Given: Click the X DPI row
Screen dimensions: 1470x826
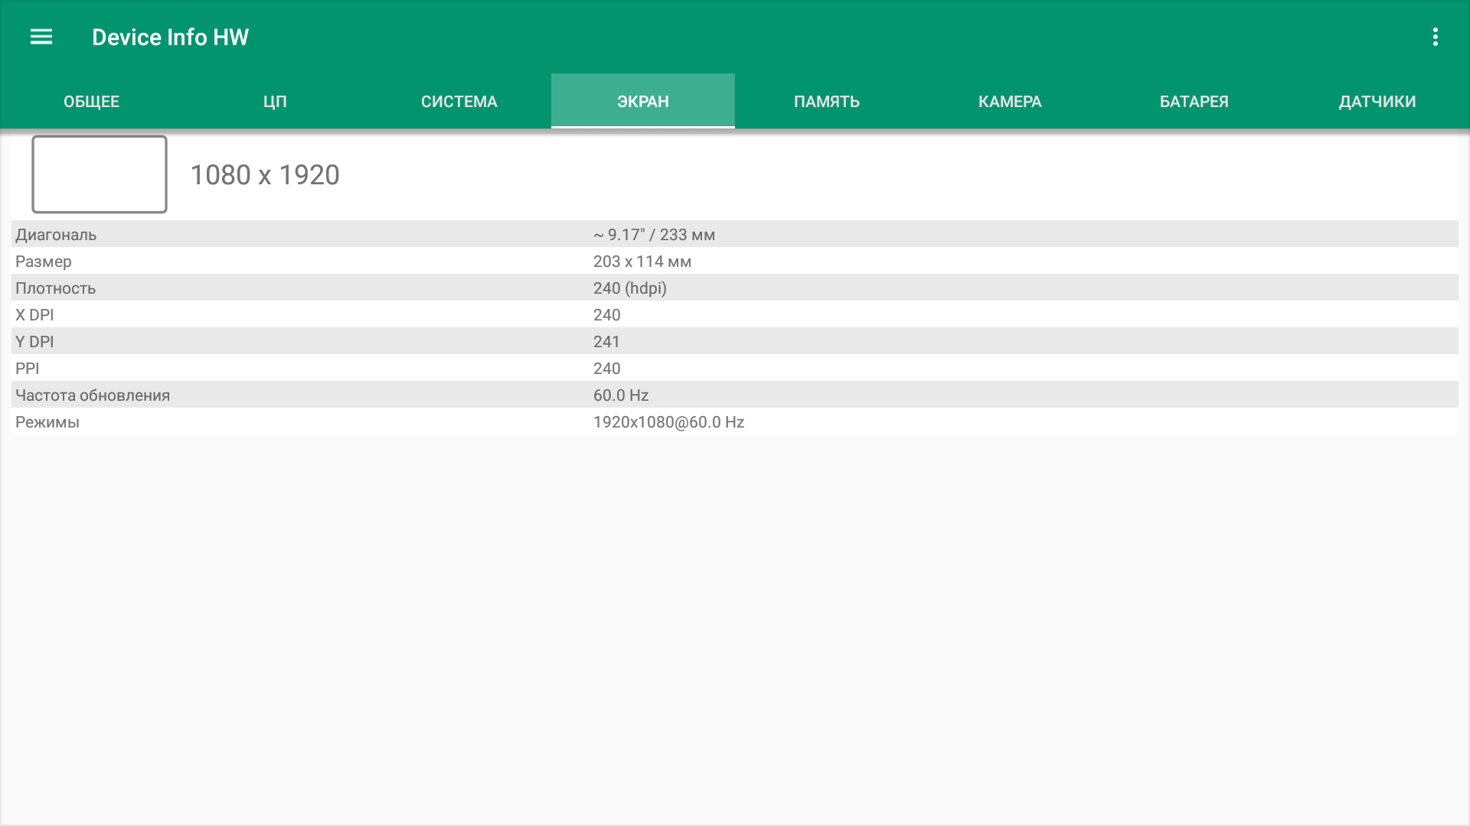Looking at the screenshot, I should [x=735, y=315].
